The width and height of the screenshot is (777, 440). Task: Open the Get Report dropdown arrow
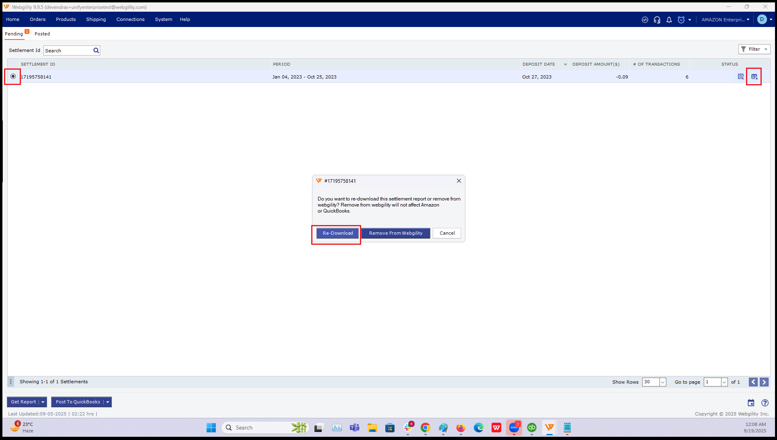coord(43,402)
